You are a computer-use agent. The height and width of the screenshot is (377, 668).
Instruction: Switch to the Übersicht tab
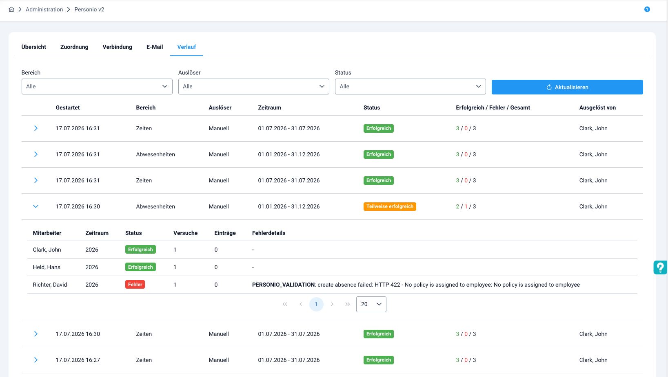click(x=34, y=47)
